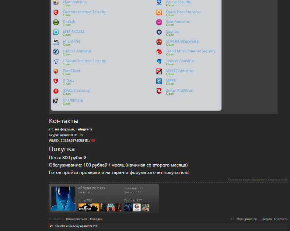Click the Zoner AntiVirus shield icon
The height and width of the screenshot is (231, 290).
click(x=159, y=91)
